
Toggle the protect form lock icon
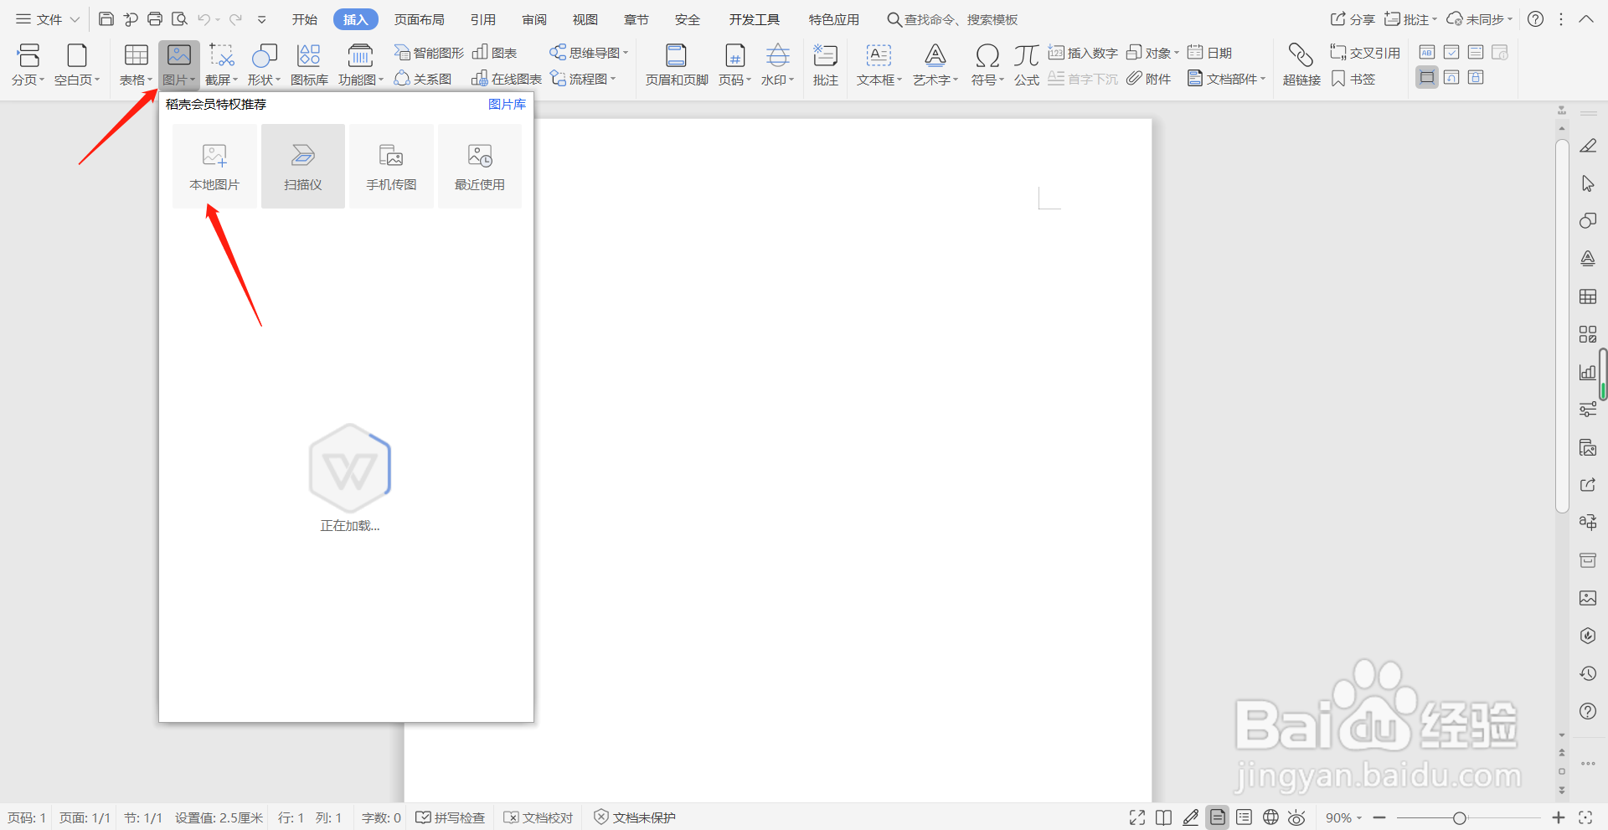click(1476, 78)
